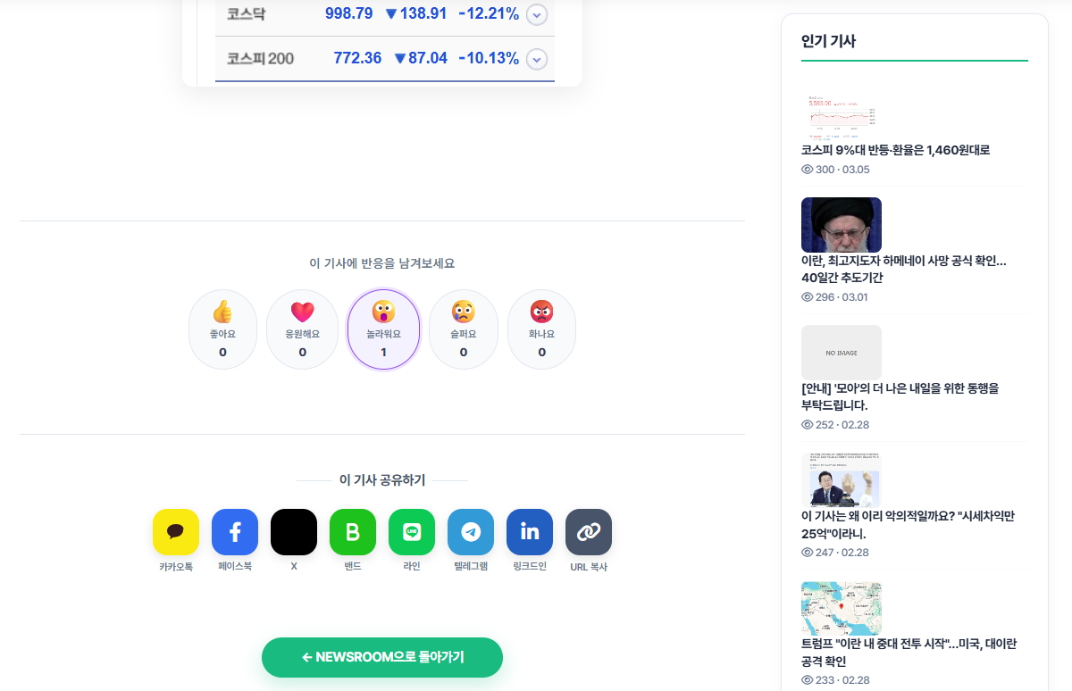Expand the 코스피 200 row chevron

[x=536, y=59]
